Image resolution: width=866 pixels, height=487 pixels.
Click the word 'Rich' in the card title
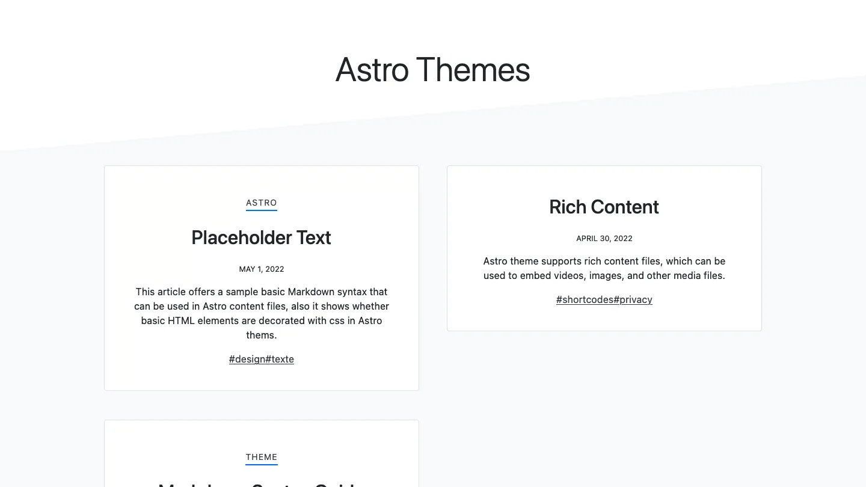pos(568,207)
